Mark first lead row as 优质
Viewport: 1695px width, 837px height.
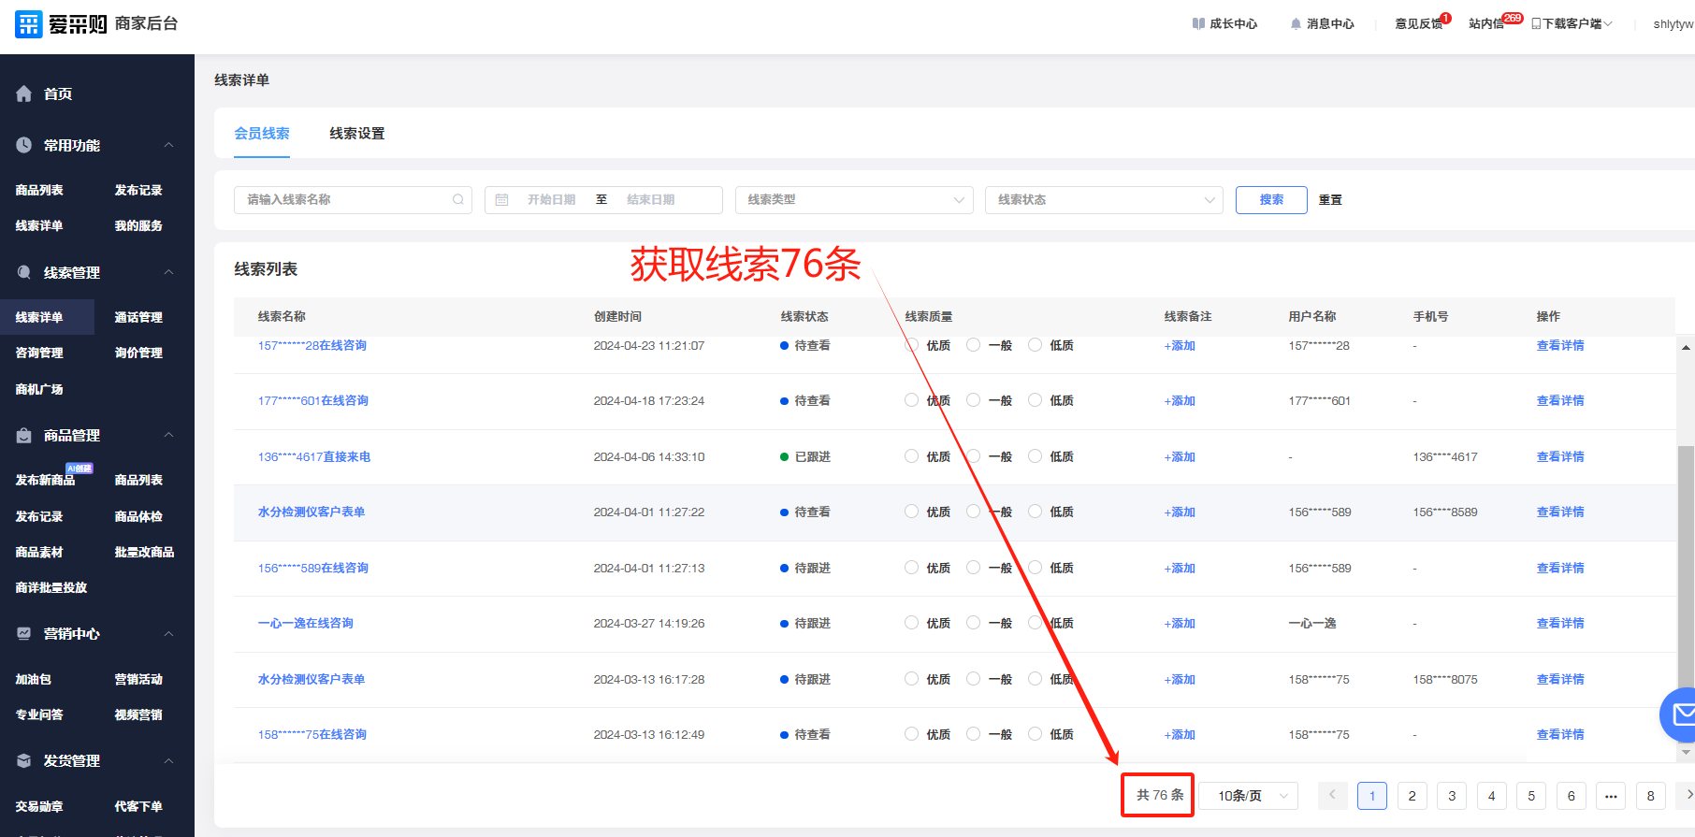click(x=912, y=345)
